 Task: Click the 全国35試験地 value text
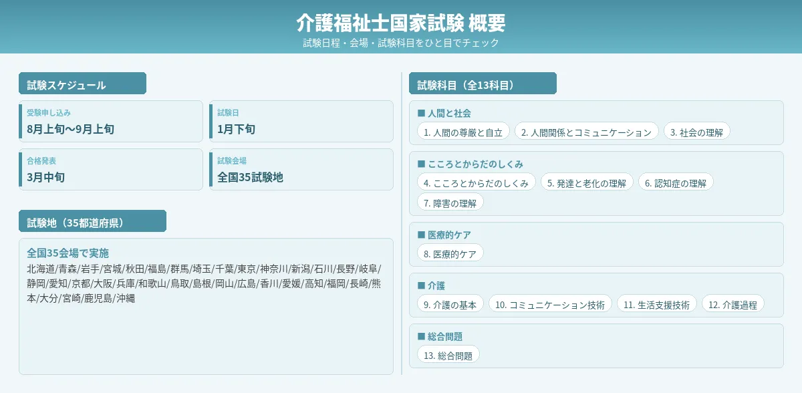click(x=250, y=177)
